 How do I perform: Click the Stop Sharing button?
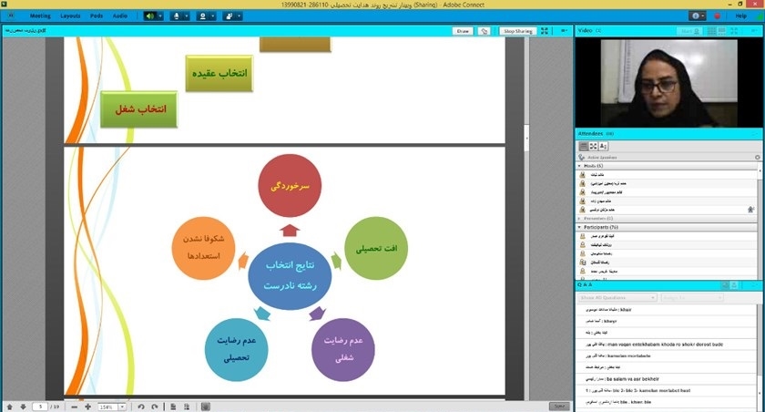pos(517,31)
